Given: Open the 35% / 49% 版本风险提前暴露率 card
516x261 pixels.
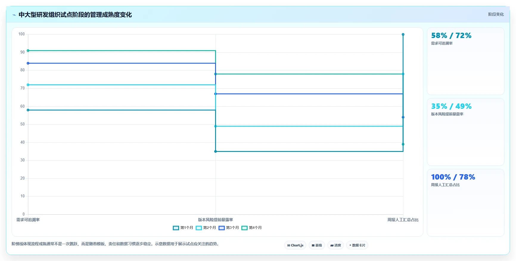Looking at the screenshot, I should click(465, 132).
